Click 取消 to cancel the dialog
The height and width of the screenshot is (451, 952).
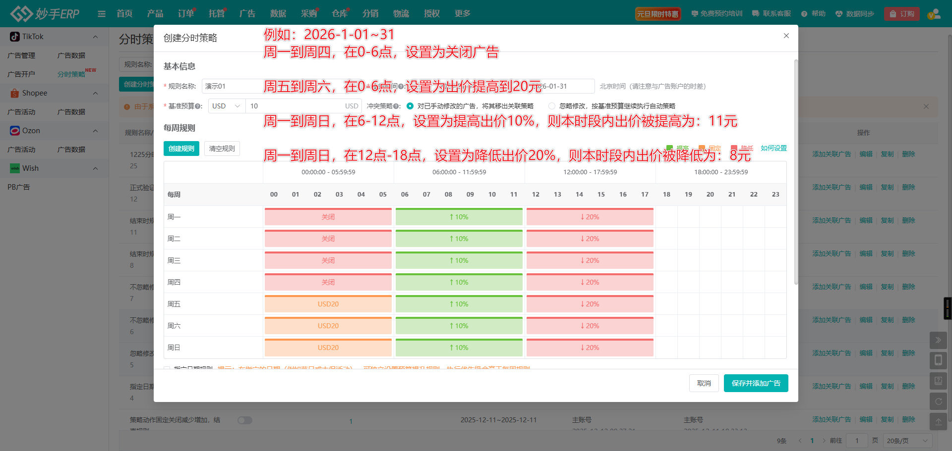click(704, 383)
